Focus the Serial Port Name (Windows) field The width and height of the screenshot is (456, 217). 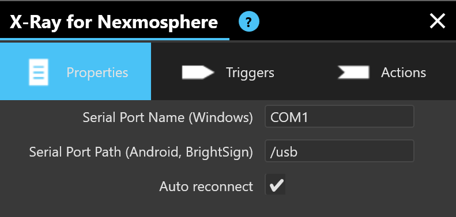[340, 116]
